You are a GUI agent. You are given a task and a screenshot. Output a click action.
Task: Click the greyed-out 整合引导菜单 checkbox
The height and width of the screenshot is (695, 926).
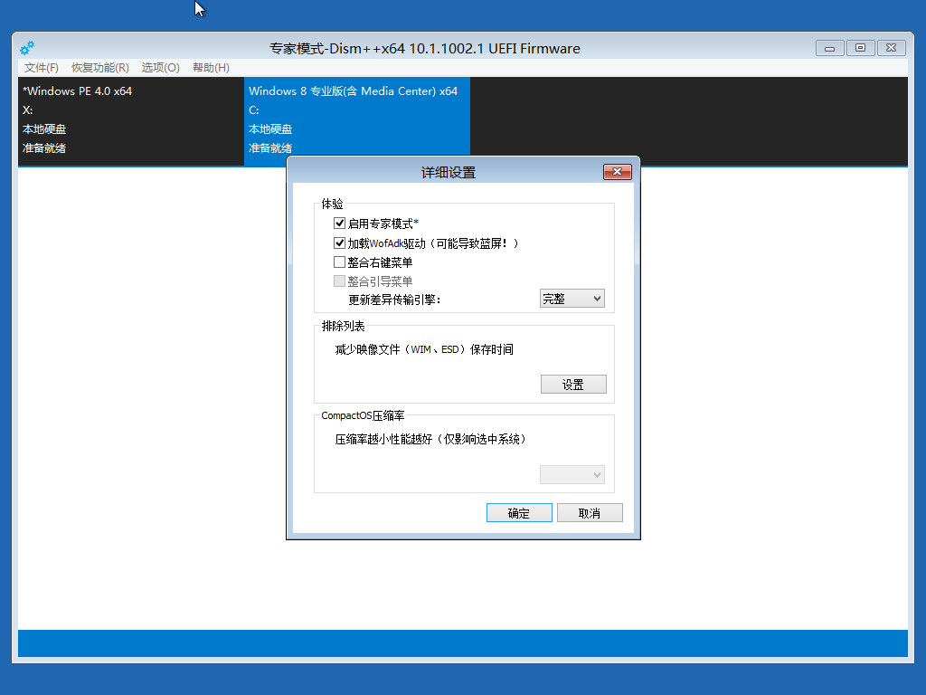point(340,281)
